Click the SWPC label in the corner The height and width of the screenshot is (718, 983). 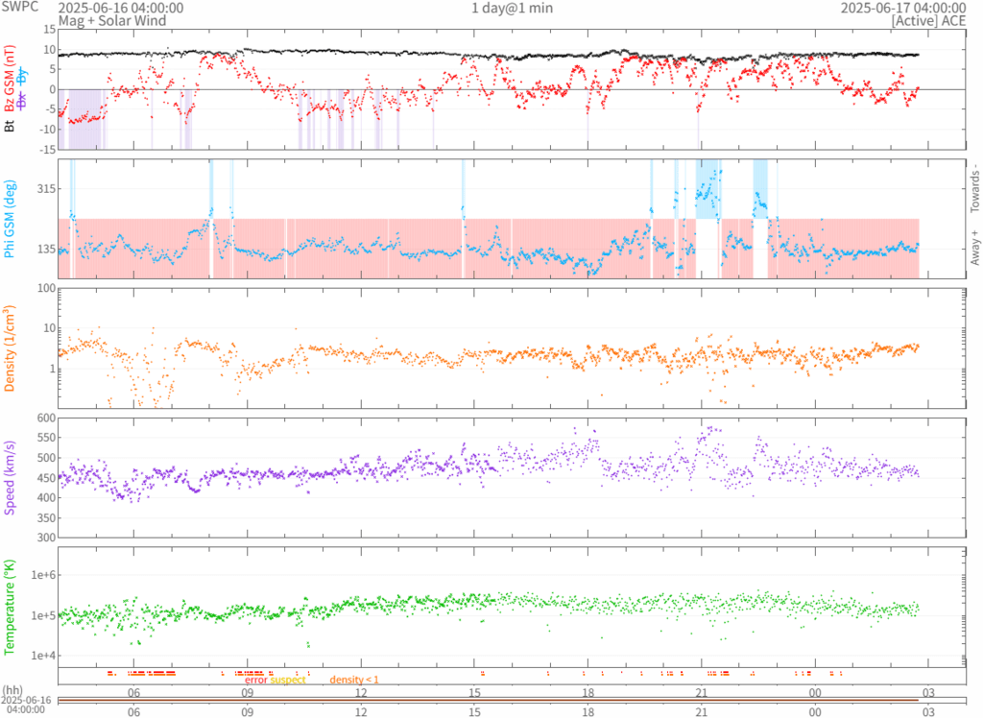point(19,8)
